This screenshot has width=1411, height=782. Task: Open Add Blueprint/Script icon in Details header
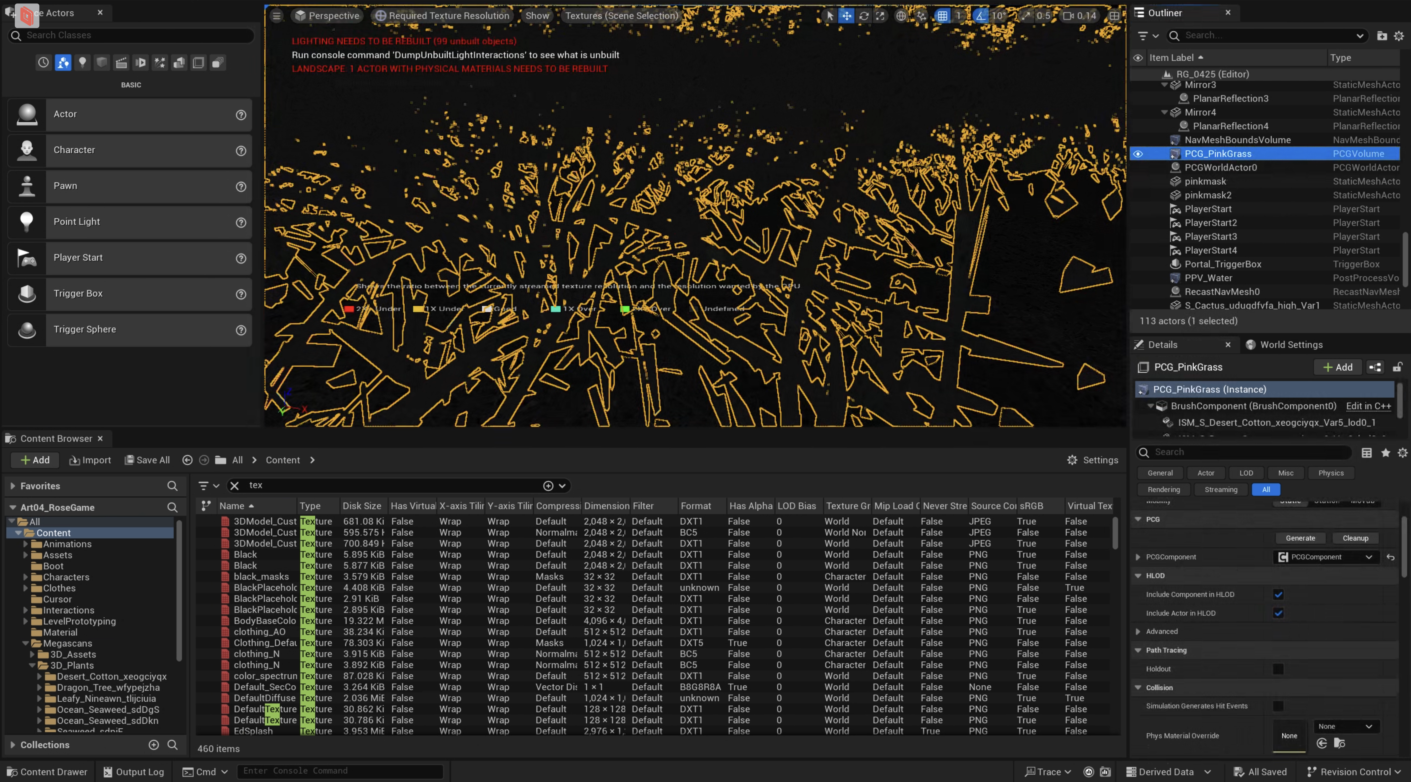pyautogui.click(x=1375, y=367)
